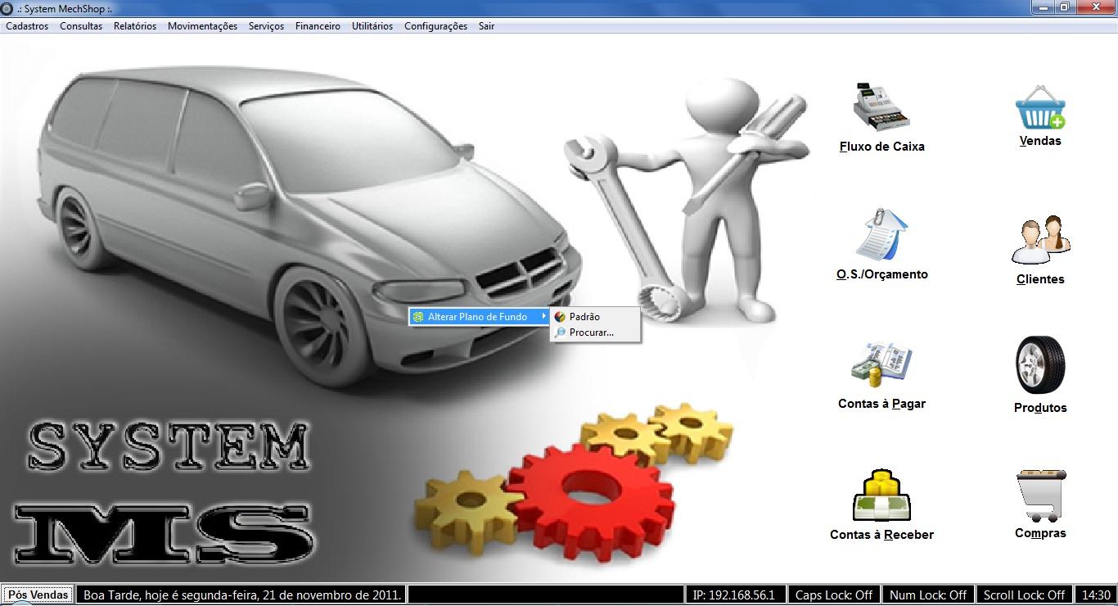Viewport: 1118px width, 606px height.
Task: Open the Clientes people icon
Action: click(1040, 241)
